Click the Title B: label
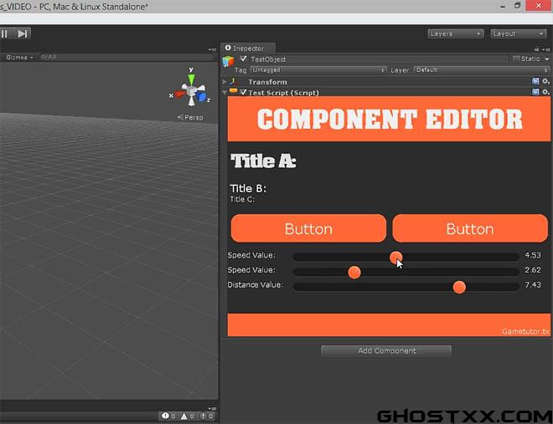Viewport: 553px width, 424px height. [248, 189]
